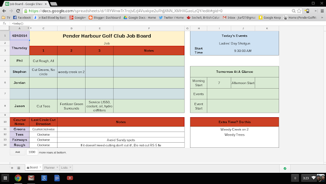Viewport: 326px width, 184px height.
Task: Select column C header
Action: [43, 29]
